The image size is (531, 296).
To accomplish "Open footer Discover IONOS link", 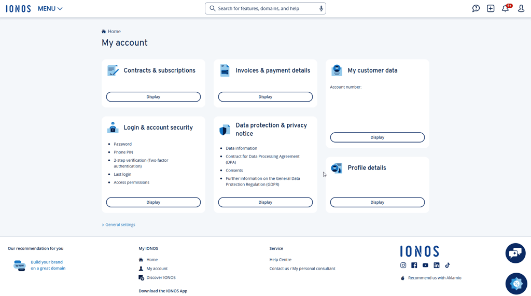I will [161, 277].
